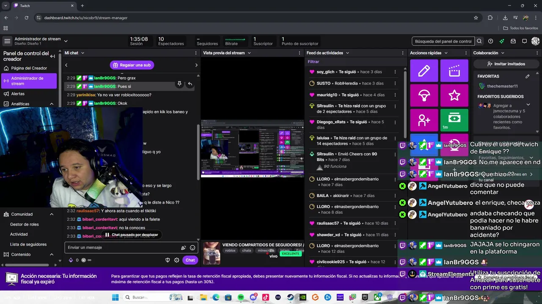Open the profile avatar menu

pos(535,41)
